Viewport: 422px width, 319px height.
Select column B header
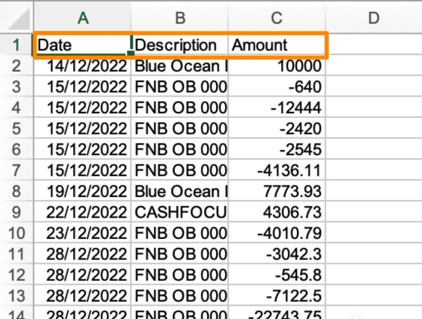coord(180,18)
